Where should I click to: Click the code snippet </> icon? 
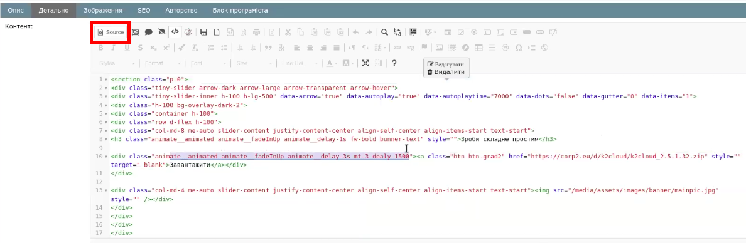coord(175,33)
